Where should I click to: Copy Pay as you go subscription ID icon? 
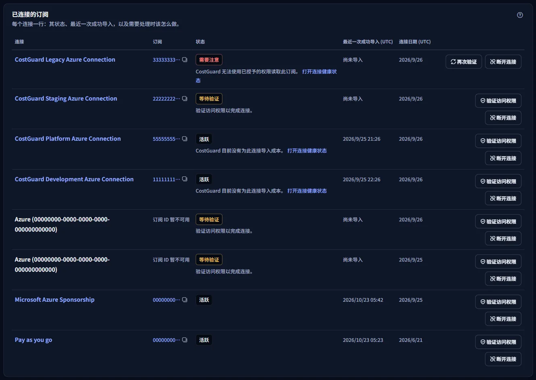pos(185,340)
